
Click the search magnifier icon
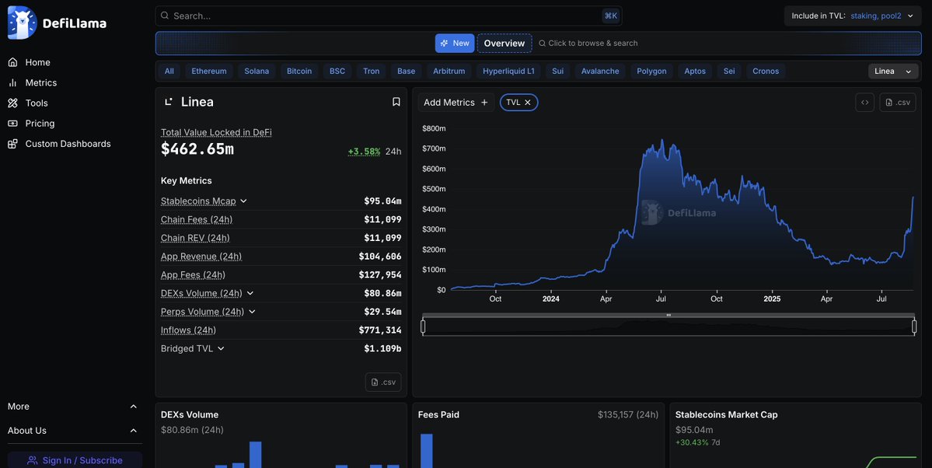[x=165, y=16]
